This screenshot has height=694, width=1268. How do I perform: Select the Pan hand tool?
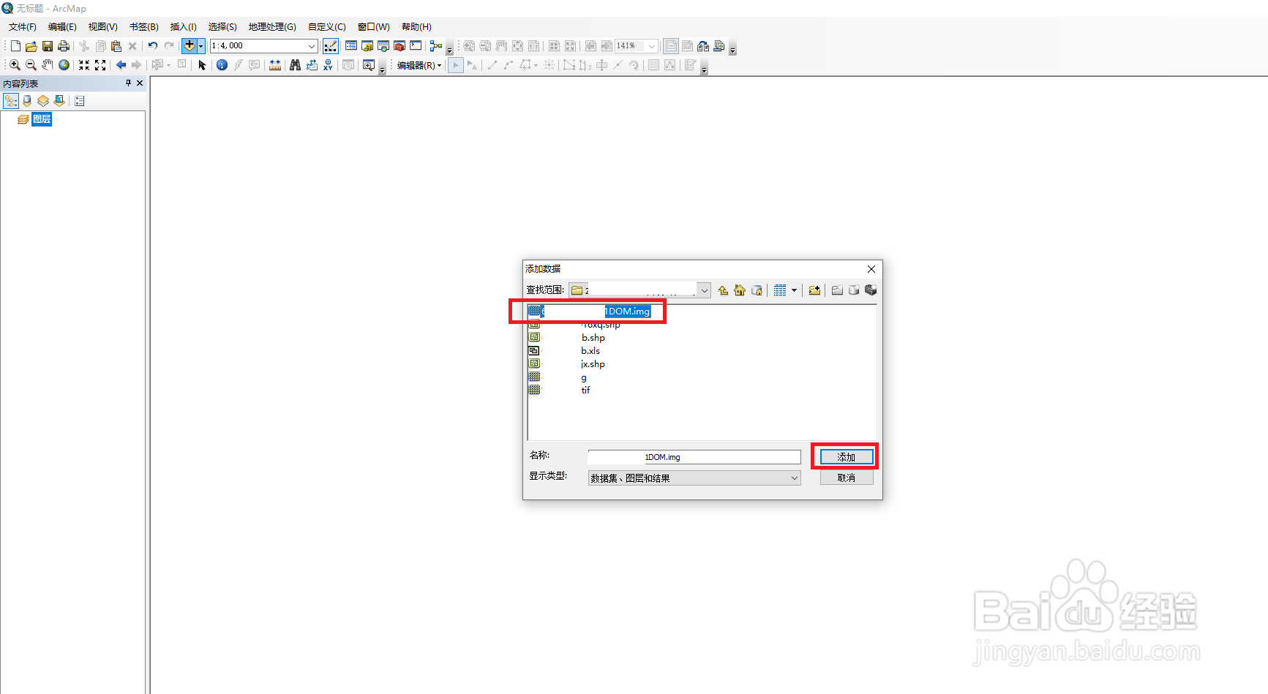click(48, 65)
